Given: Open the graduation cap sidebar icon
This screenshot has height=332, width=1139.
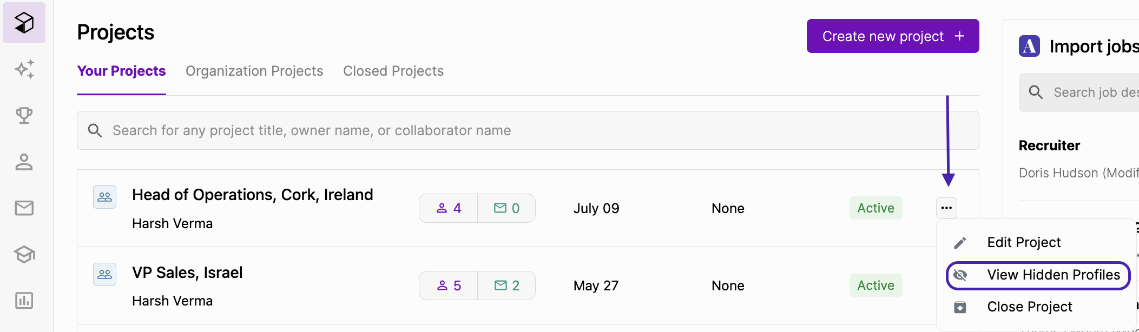Looking at the screenshot, I should [x=24, y=254].
